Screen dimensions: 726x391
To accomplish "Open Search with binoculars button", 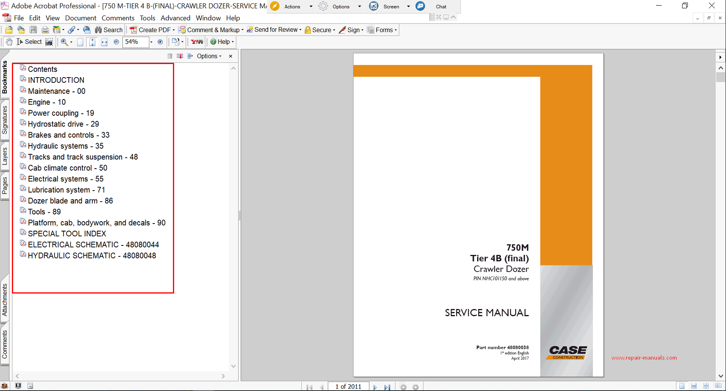I will [109, 30].
